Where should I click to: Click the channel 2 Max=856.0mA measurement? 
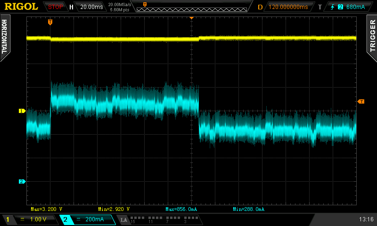click(181, 209)
